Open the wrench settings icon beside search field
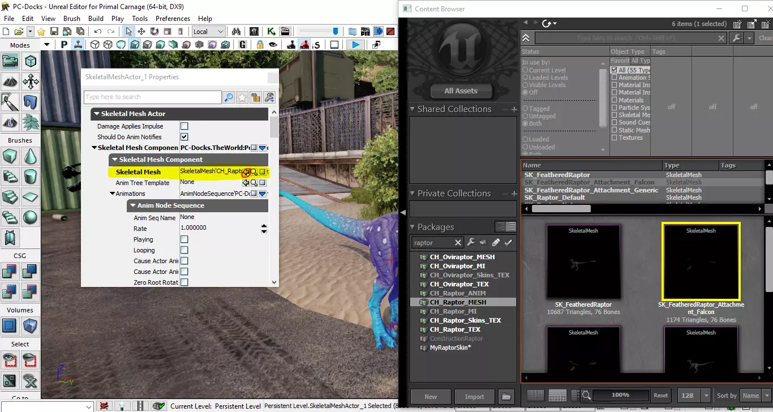Screen dimensions: 773x412 [736, 38]
